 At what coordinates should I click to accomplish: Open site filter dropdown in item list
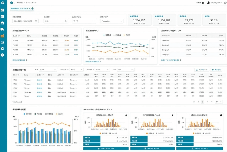48,70
